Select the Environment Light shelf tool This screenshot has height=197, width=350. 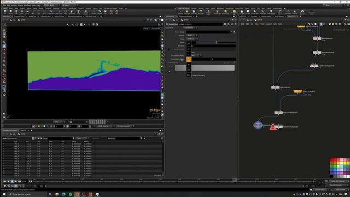[234, 12]
